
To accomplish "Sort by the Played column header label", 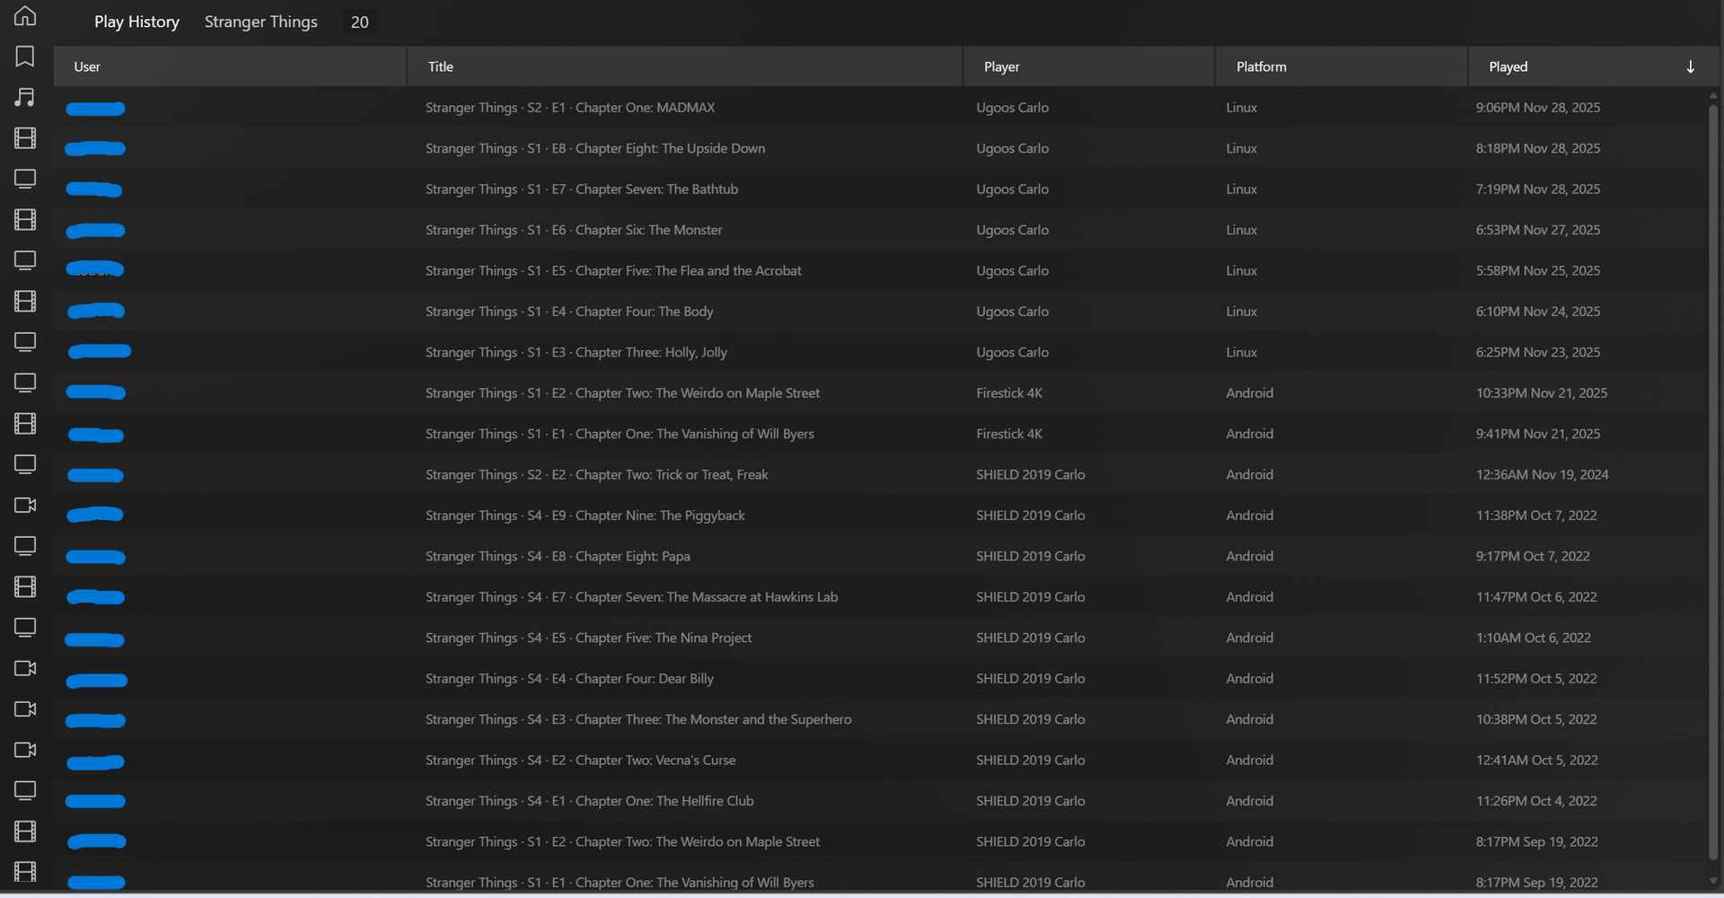I will click(1508, 66).
